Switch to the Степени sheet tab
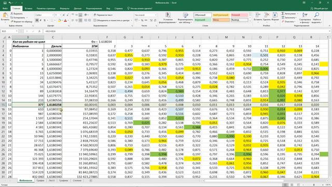332x187 pixels. pos(77,181)
